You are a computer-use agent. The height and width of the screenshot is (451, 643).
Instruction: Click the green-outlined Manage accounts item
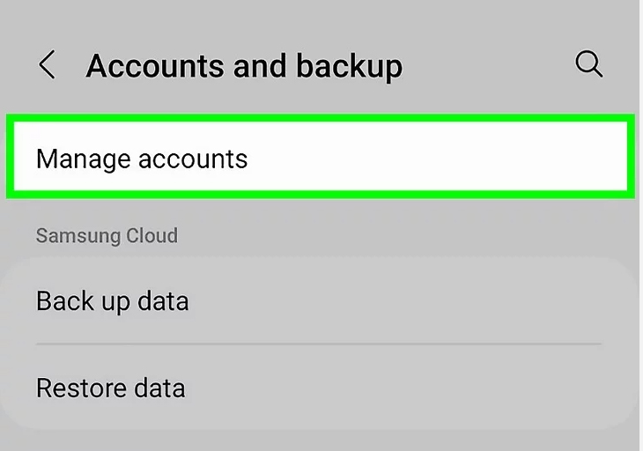(321, 156)
